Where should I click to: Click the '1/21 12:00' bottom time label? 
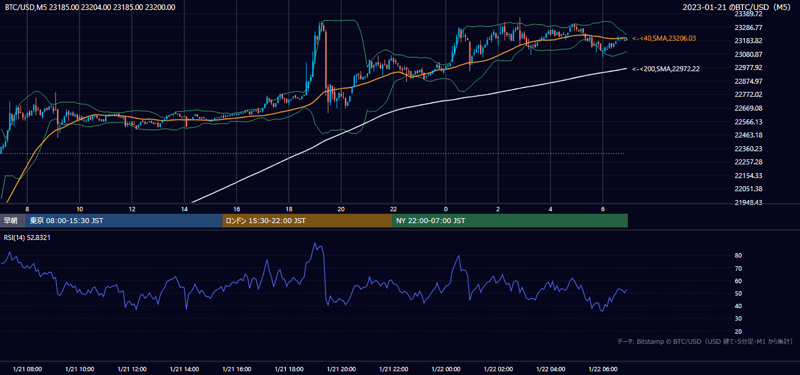pos(132,369)
